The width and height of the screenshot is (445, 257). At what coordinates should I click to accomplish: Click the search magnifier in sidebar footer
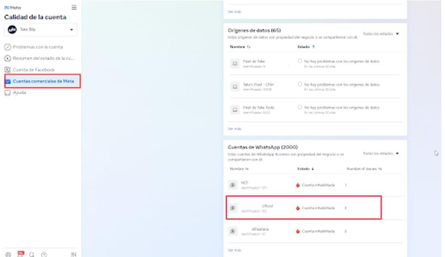coord(32,254)
